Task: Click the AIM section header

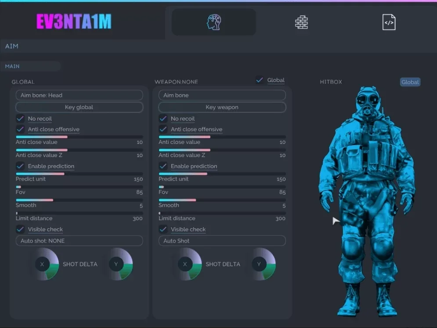Action: (12, 46)
